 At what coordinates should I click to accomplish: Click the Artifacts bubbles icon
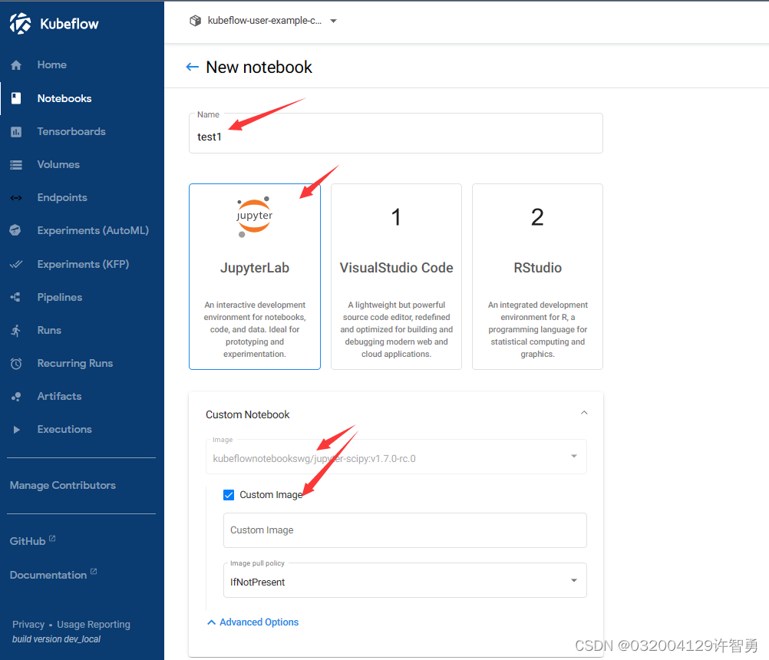(16, 396)
